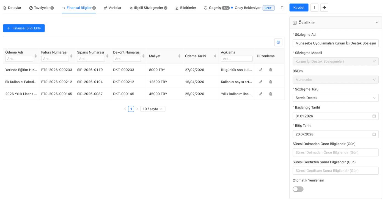Screen dimensions: 385x201
Task: Collapse the Özellikler panel
Action: (377, 23)
